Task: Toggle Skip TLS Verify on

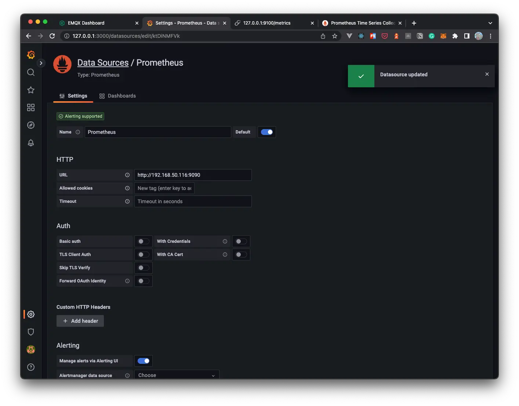Action: 143,268
